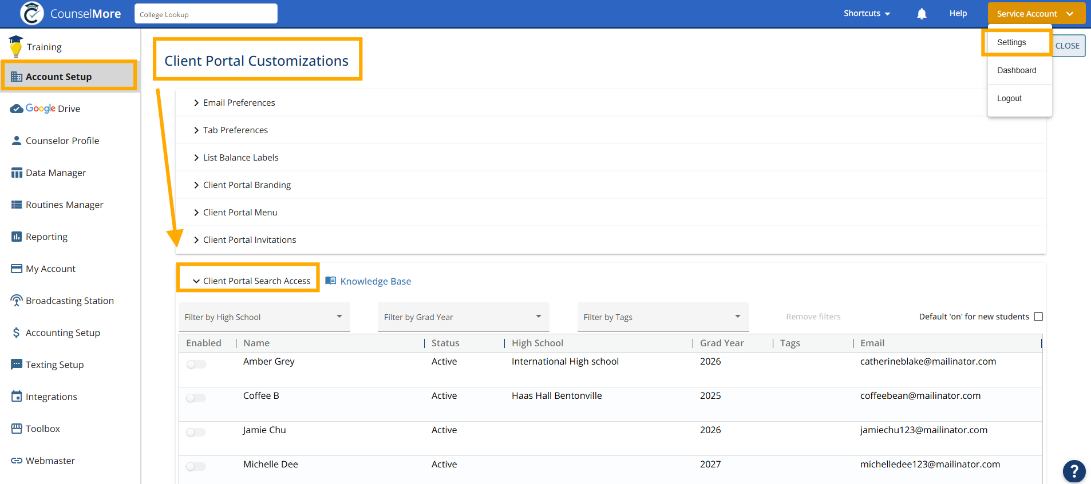Open the help question mark bubble
This screenshot has height=484, width=1091.
point(1074,471)
